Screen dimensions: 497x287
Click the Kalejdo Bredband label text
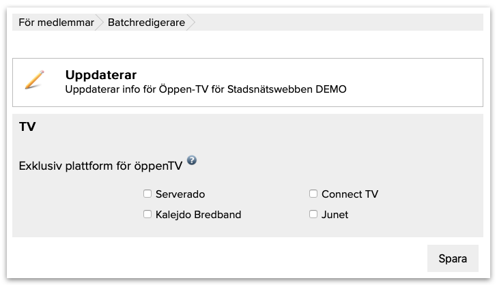coord(198,215)
